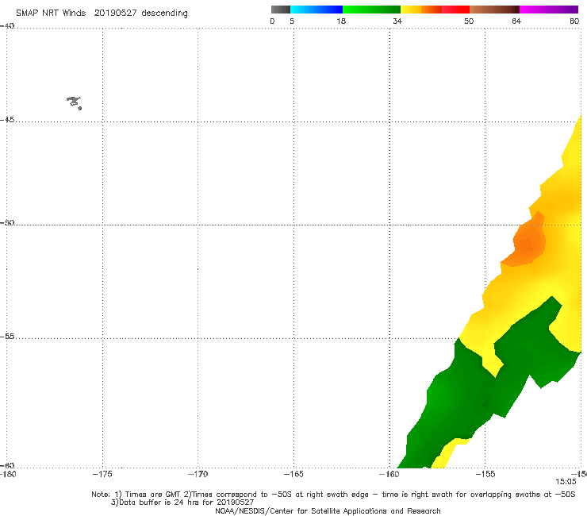Pick the cyan-to-blue 5-18 colorbar segment
Screen dimensions: 587x516
coord(317,10)
